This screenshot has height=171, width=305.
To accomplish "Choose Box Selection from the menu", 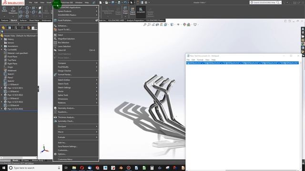I will (76, 43).
